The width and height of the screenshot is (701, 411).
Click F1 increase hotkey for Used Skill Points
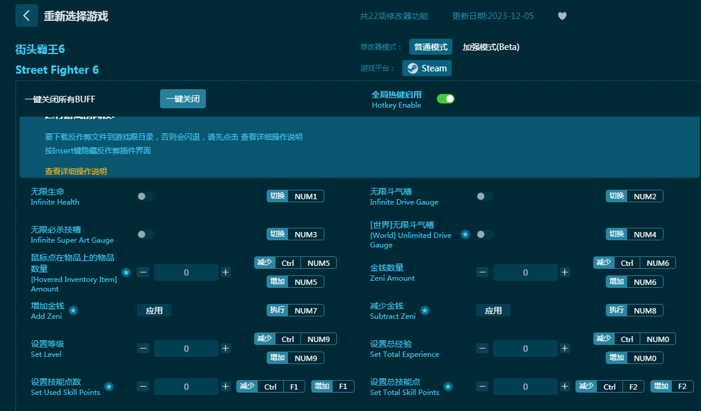tap(333, 387)
